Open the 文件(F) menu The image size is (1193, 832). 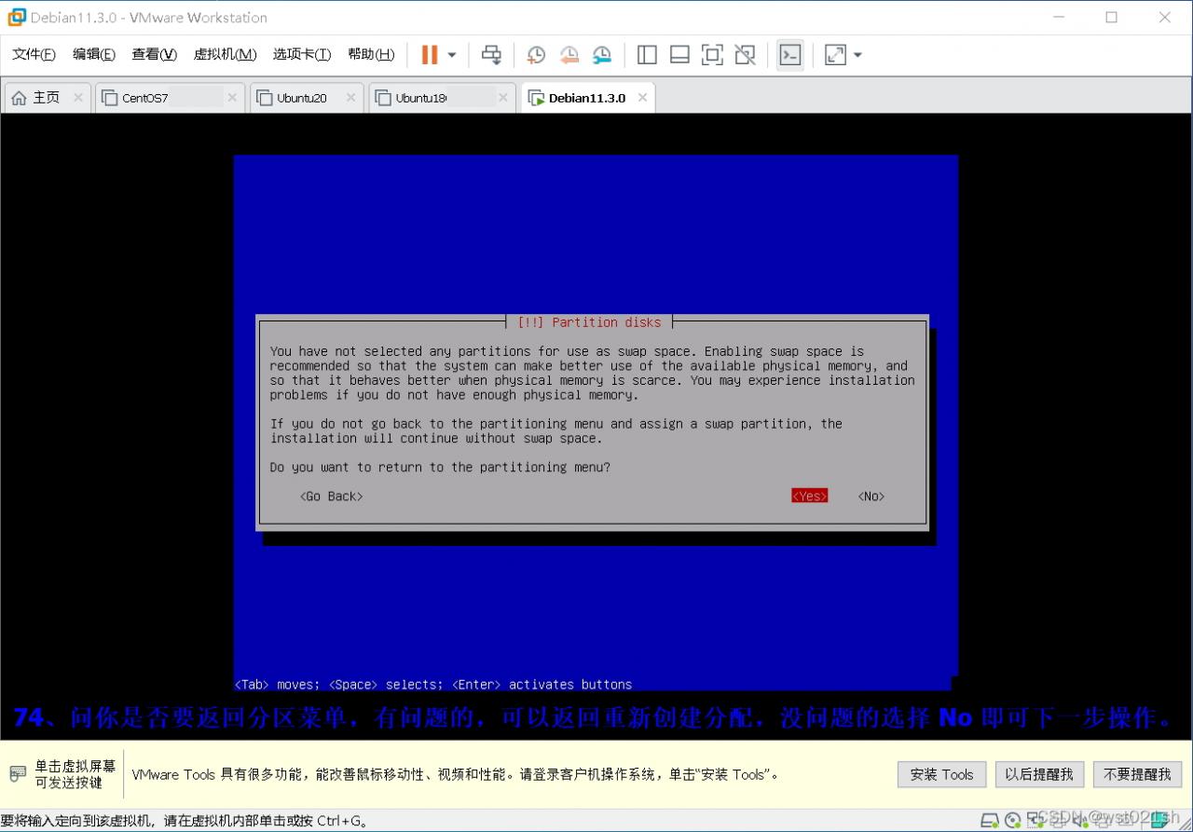click(x=34, y=54)
